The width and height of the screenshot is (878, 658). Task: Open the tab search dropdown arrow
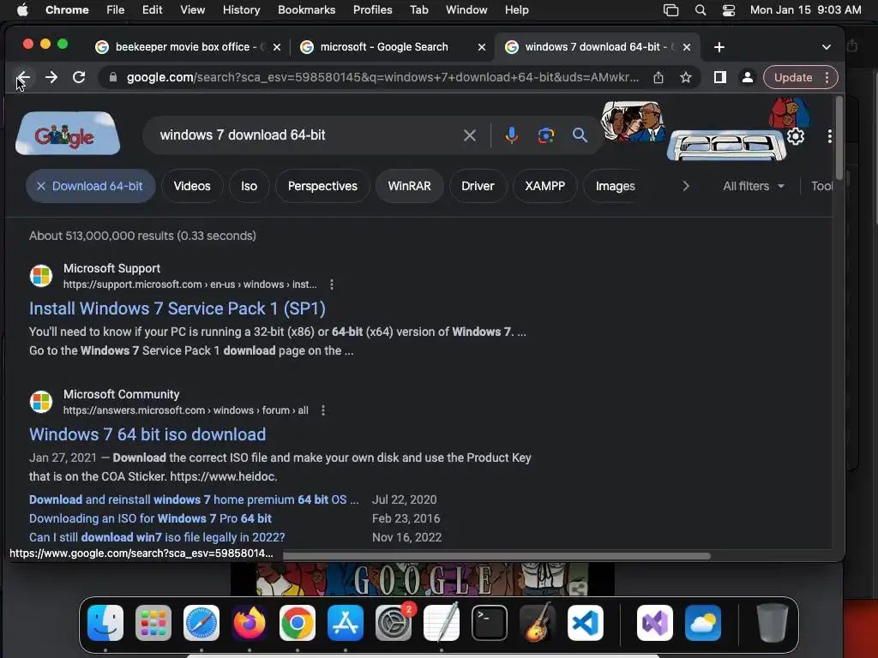(826, 47)
